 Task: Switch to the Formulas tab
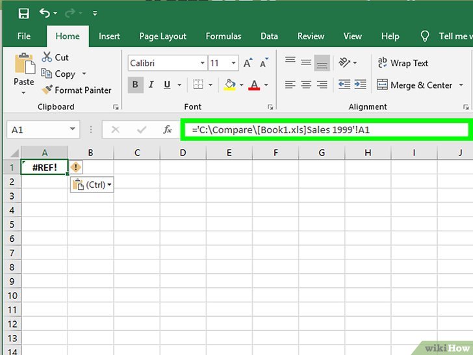223,36
